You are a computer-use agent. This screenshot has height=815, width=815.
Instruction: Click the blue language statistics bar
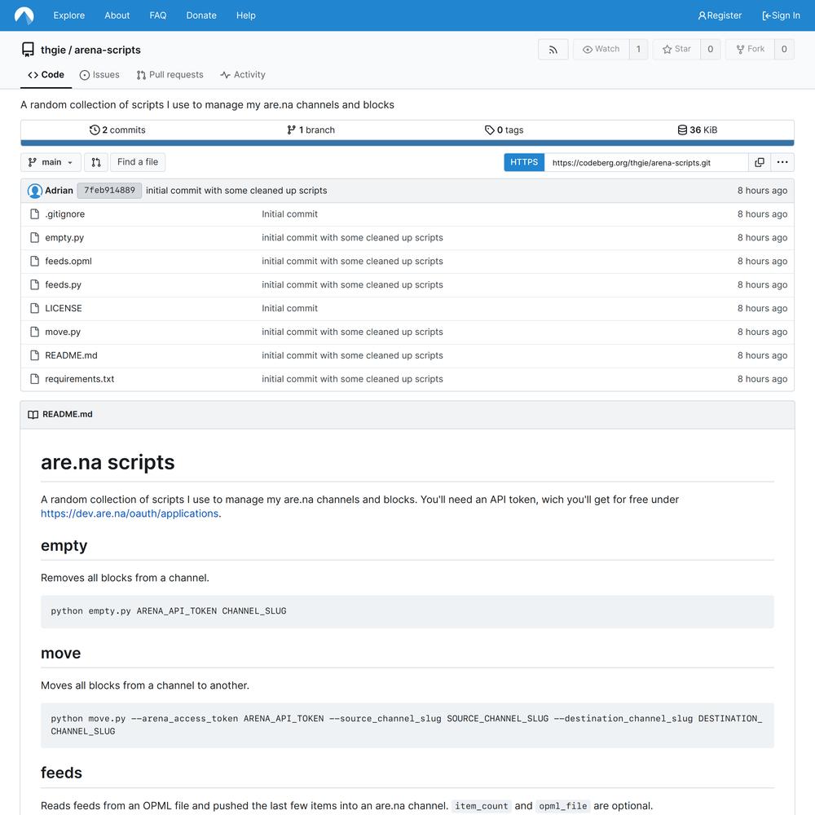(407, 143)
